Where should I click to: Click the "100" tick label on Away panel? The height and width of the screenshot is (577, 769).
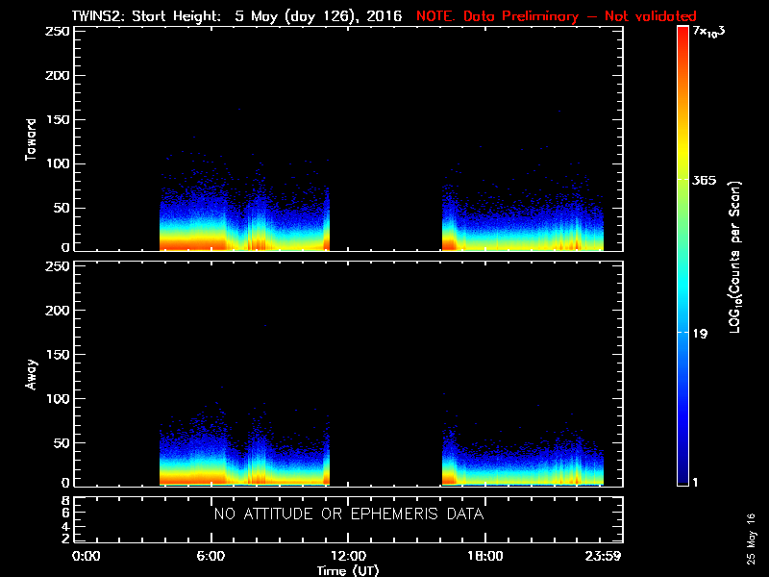pyautogui.click(x=58, y=398)
